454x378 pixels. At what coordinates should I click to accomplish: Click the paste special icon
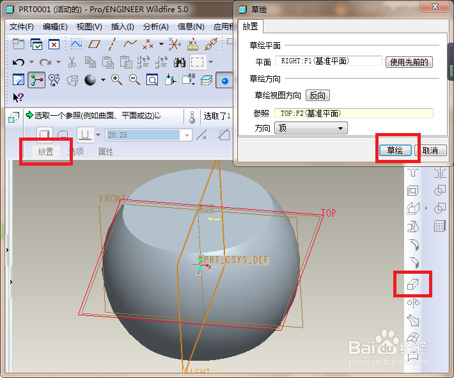point(126,62)
